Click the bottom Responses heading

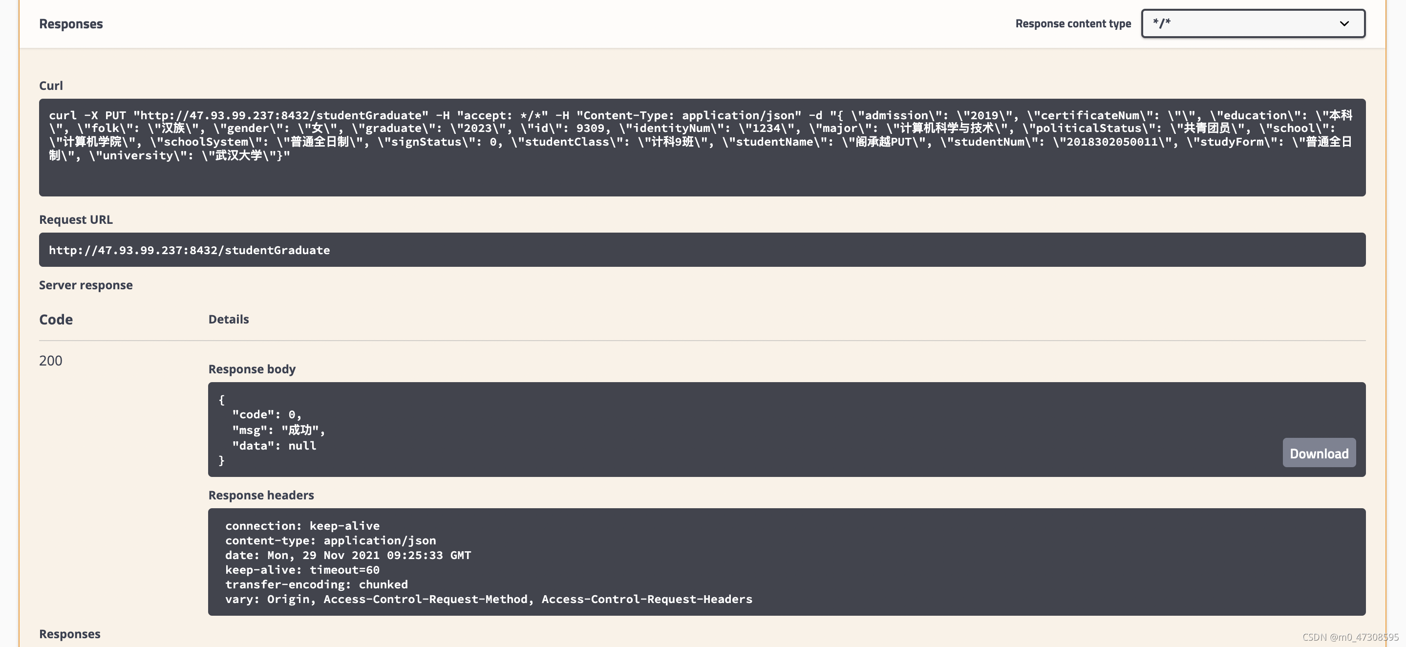(x=70, y=634)
